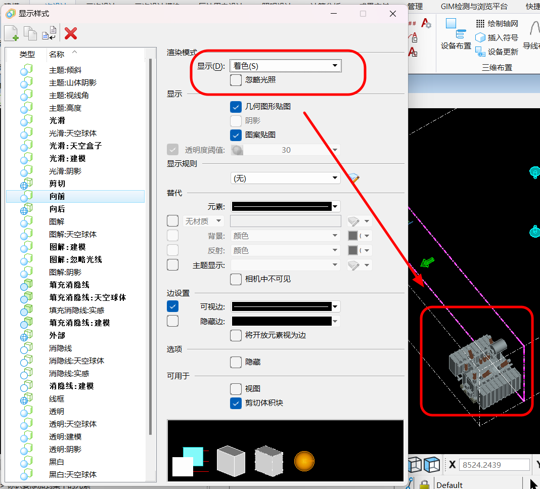Viewport: 540px width, 489px height.
Task: Click 插入符号 cube icon
Action: point(480,37)
